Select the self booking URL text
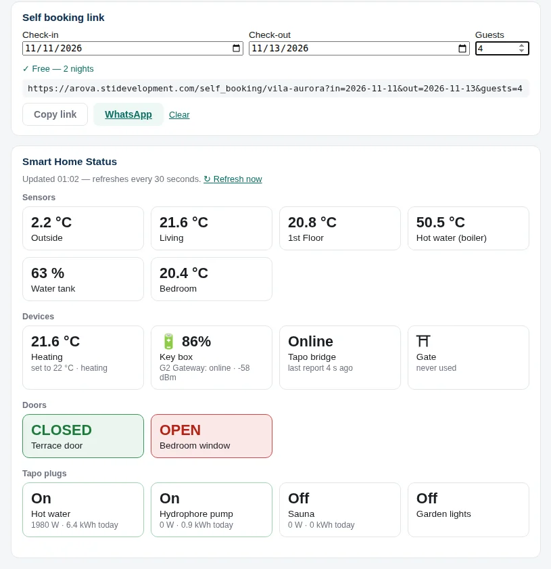551x569 pixels. (x=274, y=89)
